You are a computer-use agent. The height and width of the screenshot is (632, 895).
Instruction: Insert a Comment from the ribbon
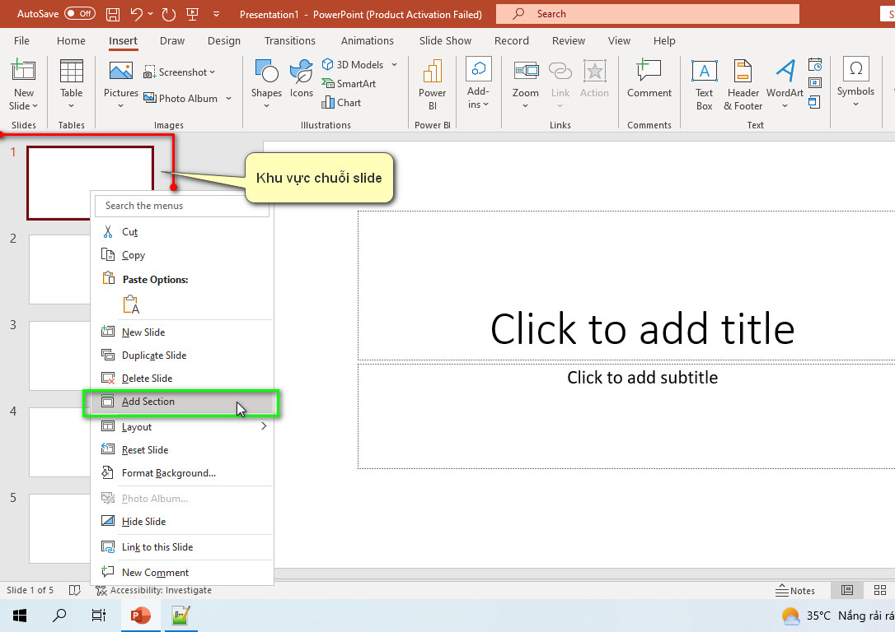(649, 79)
